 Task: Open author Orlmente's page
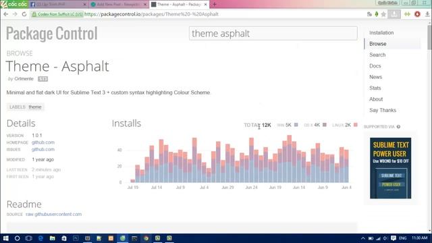pyautogui.click(x=24, y=79)
